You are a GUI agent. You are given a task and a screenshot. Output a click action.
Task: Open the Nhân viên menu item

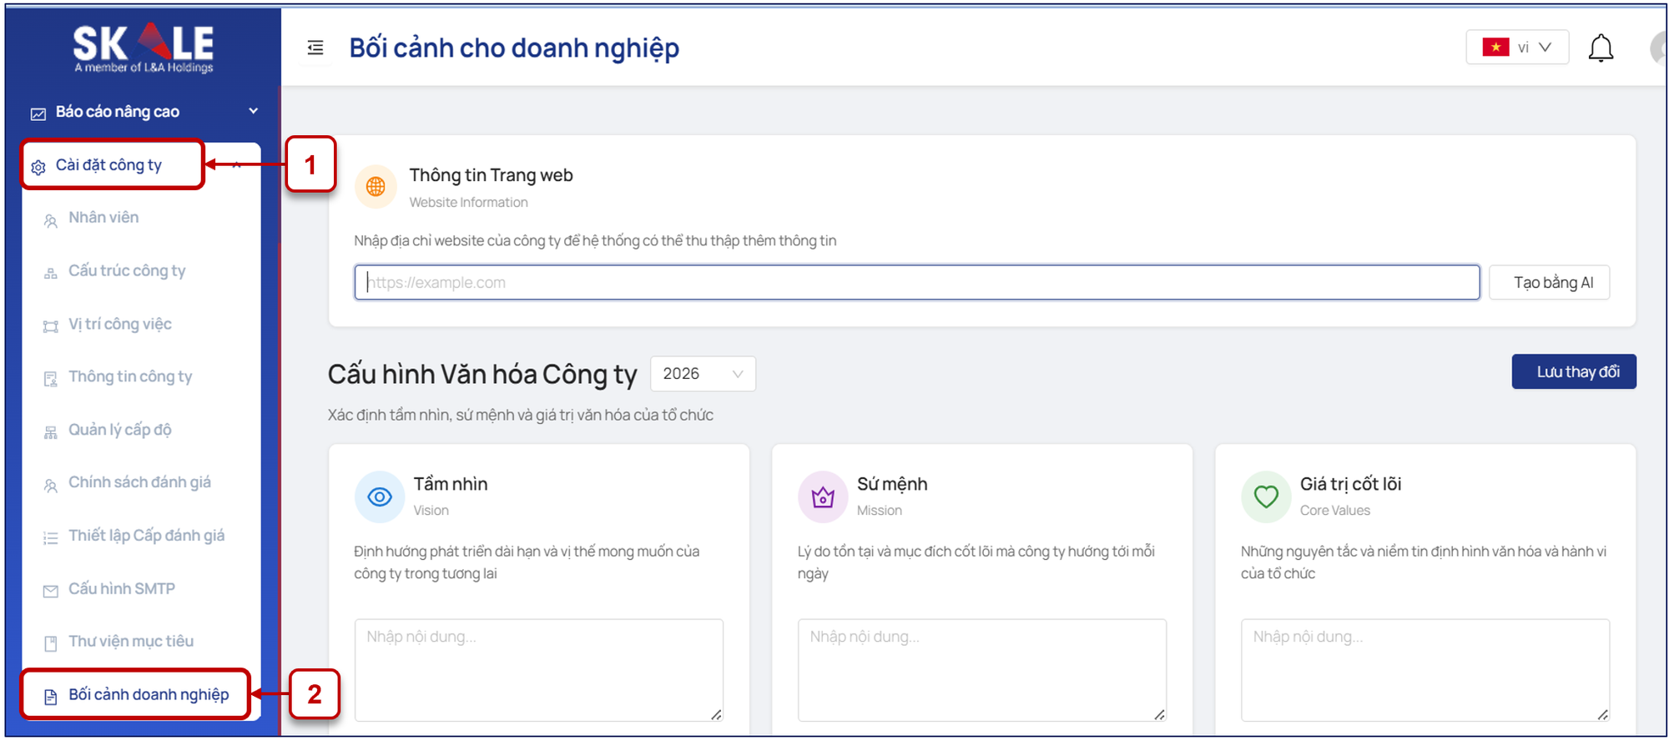coord(103,218)
